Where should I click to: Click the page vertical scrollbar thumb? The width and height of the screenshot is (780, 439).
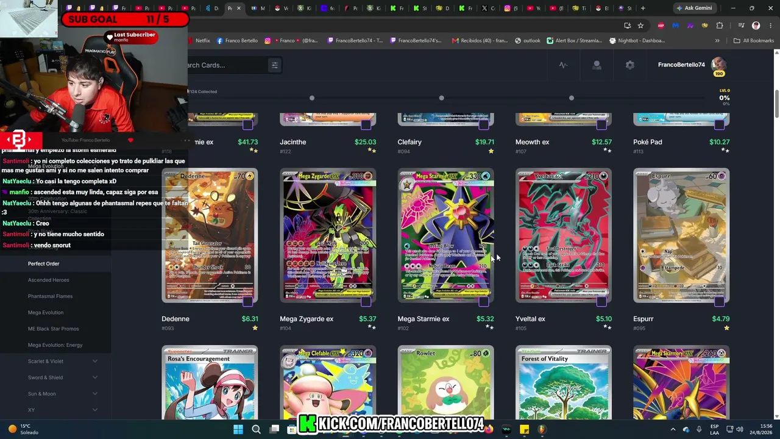click(776, 104)
